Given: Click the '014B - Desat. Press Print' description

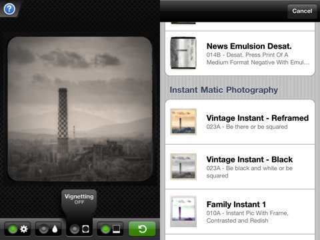Looking at the screenshot, I should click(258, 59).
